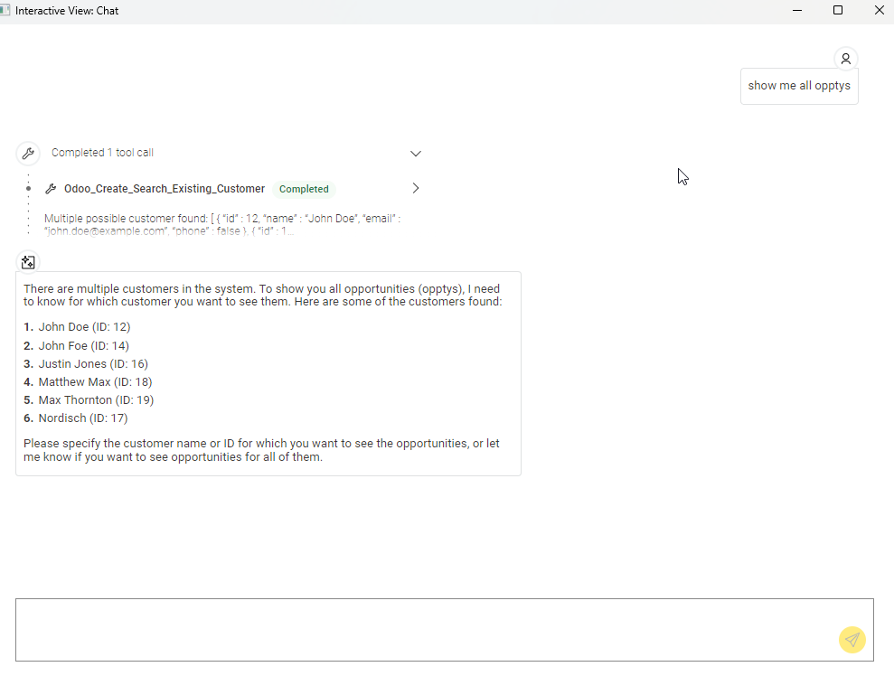The height and width of the screenshot is (676, 894).
Task: Click the AI assistant sparkle icon
Action: 28,262
